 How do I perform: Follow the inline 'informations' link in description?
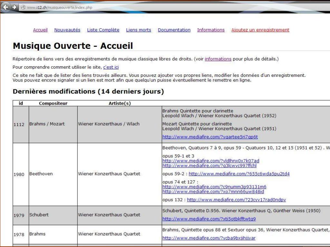[218, 59]
